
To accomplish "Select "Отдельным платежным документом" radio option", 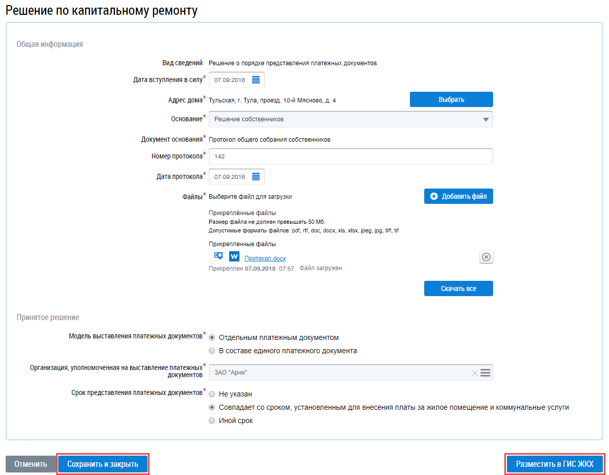I will (212, 337).
